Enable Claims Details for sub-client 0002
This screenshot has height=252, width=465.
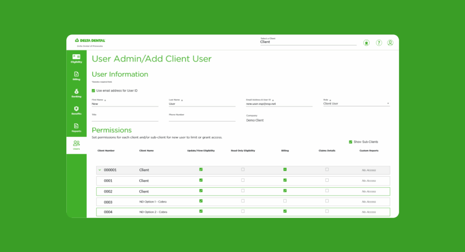point(327,191)
